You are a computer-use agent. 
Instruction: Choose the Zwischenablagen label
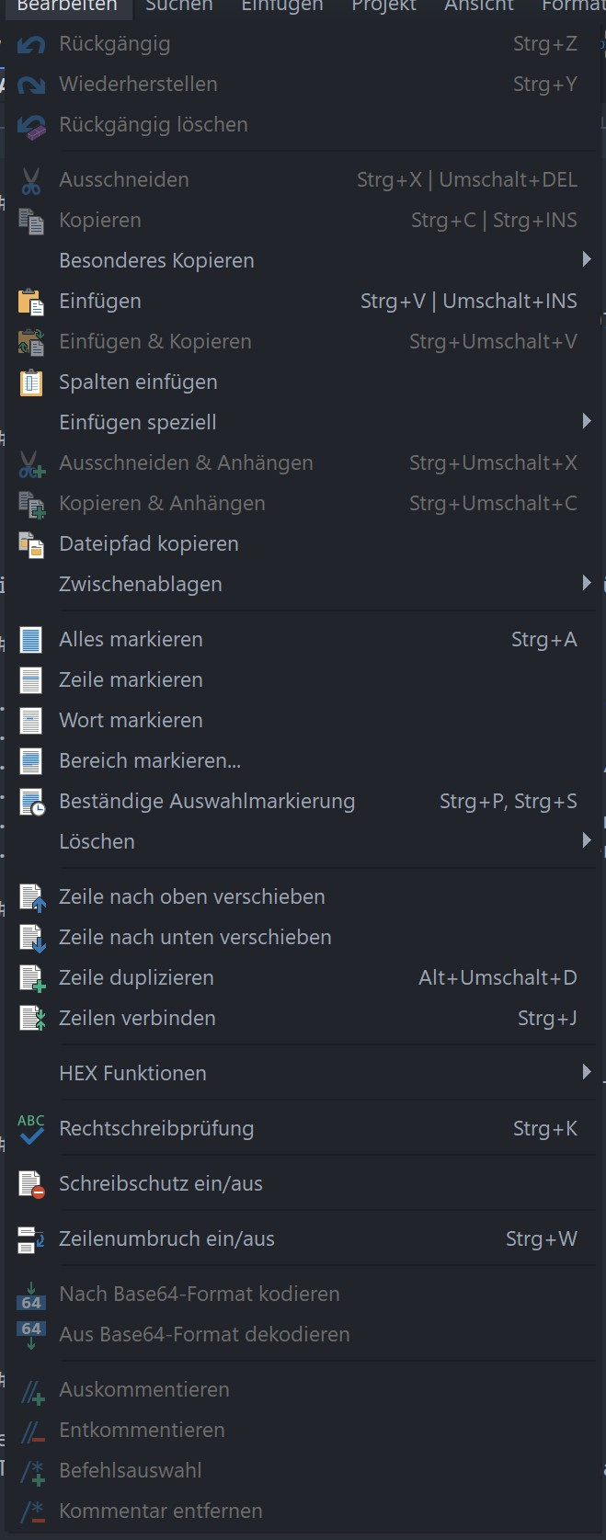[141, 585]
